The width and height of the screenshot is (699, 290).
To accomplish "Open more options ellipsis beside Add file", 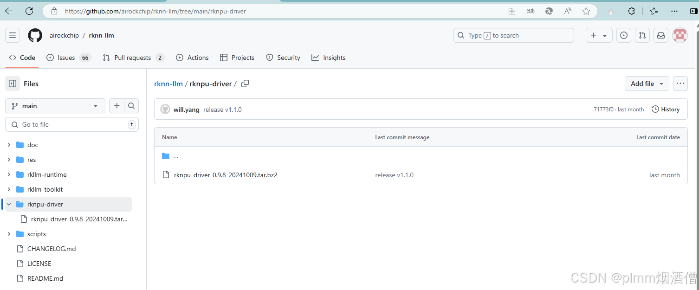I will point(680,84).
